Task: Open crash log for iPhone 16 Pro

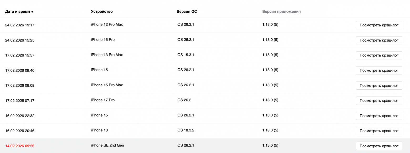Action: click(x=379, y=40)
